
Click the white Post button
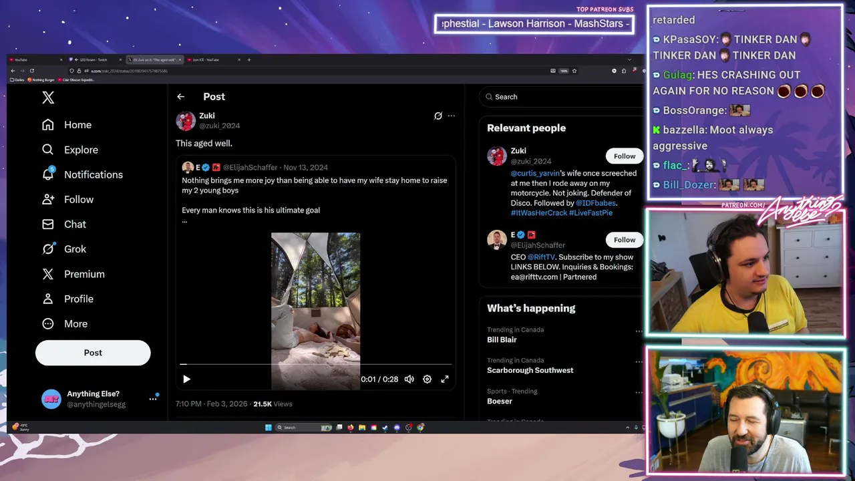click(x=93, y=353)
